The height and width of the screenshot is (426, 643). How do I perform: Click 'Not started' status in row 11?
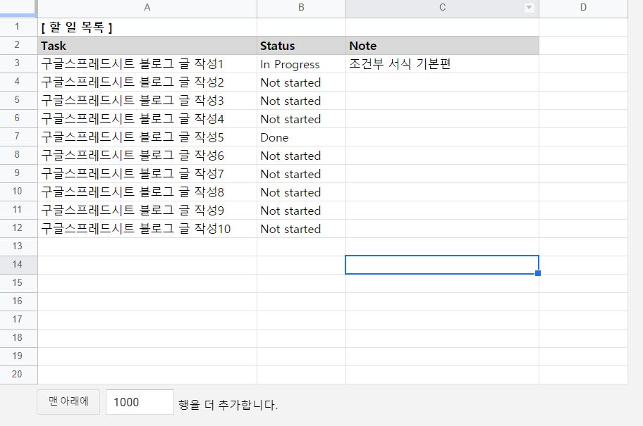(302, 210)
